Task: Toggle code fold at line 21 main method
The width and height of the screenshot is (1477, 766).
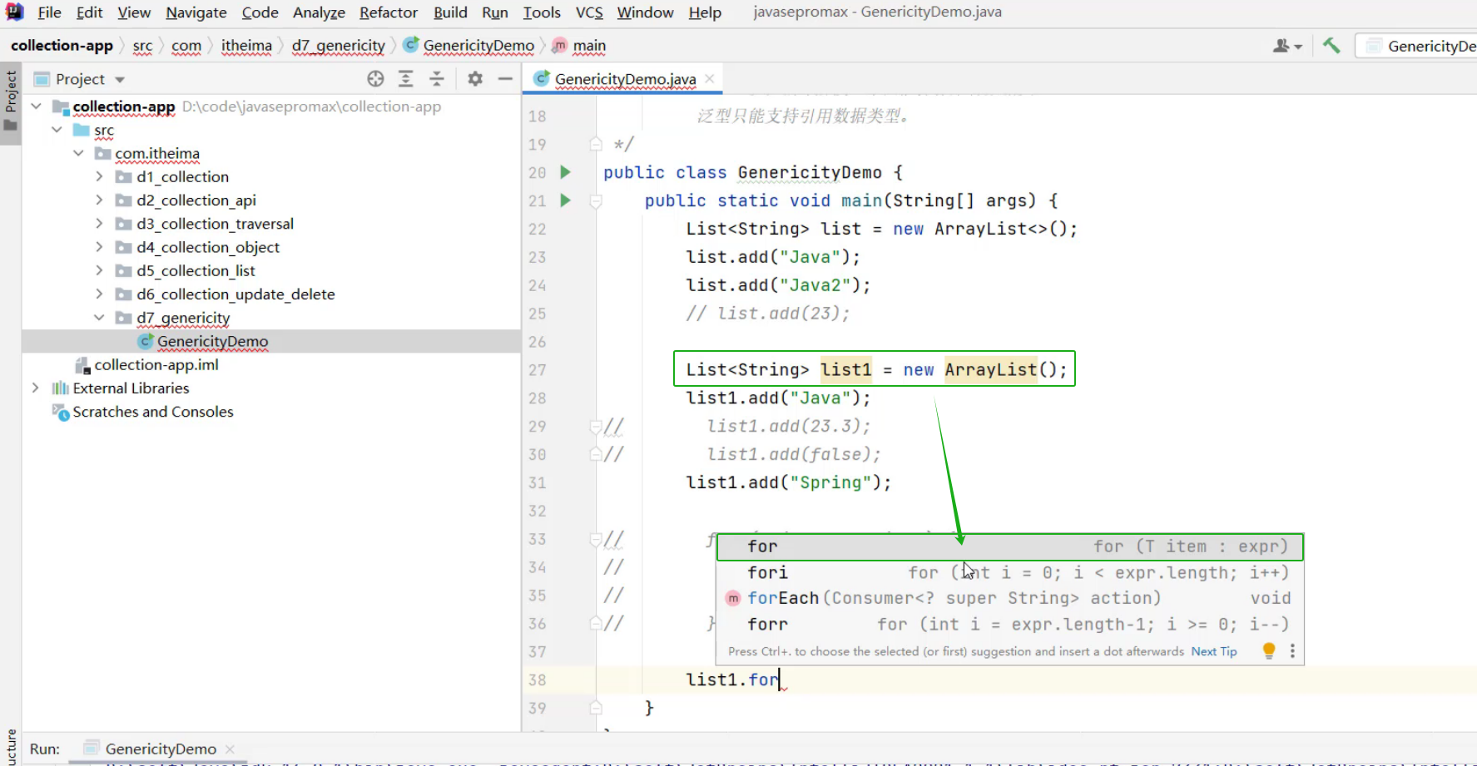Action: point(596,200)
